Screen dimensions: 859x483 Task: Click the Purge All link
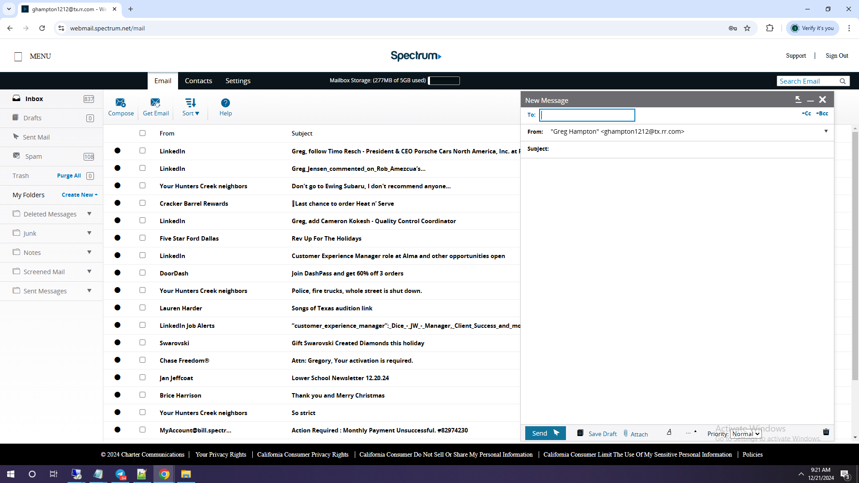tap(69, 176)
